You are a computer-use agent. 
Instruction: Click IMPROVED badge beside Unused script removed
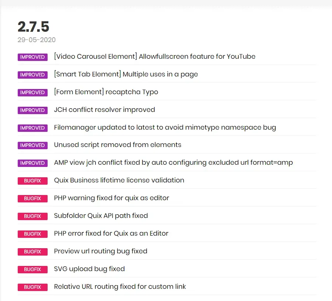pos(32,146)
